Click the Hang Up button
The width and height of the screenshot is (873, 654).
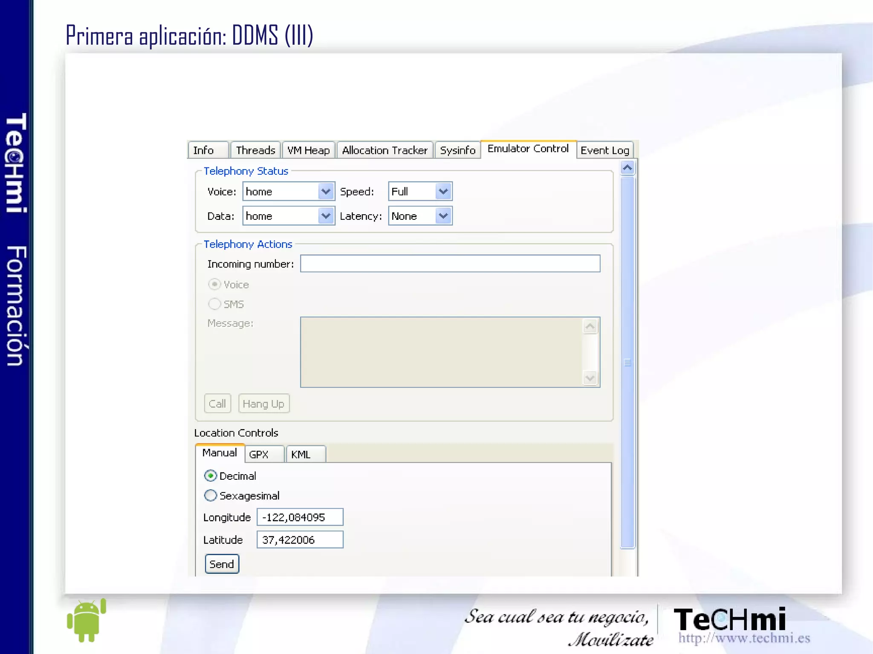pyautogui.click(x=263, y=403)
